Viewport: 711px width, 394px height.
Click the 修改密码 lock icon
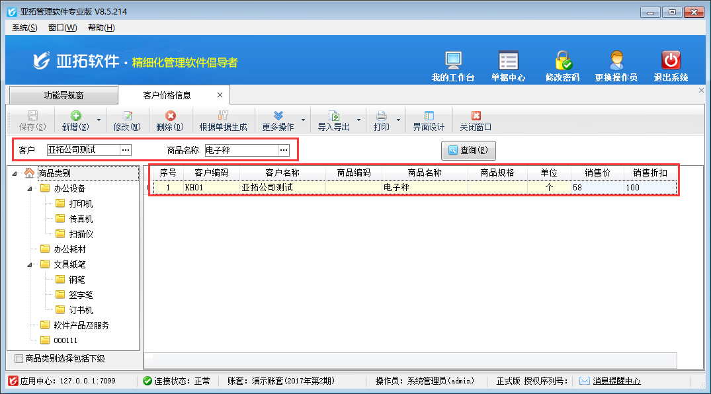pyautogui.click(x=562, y=61)
